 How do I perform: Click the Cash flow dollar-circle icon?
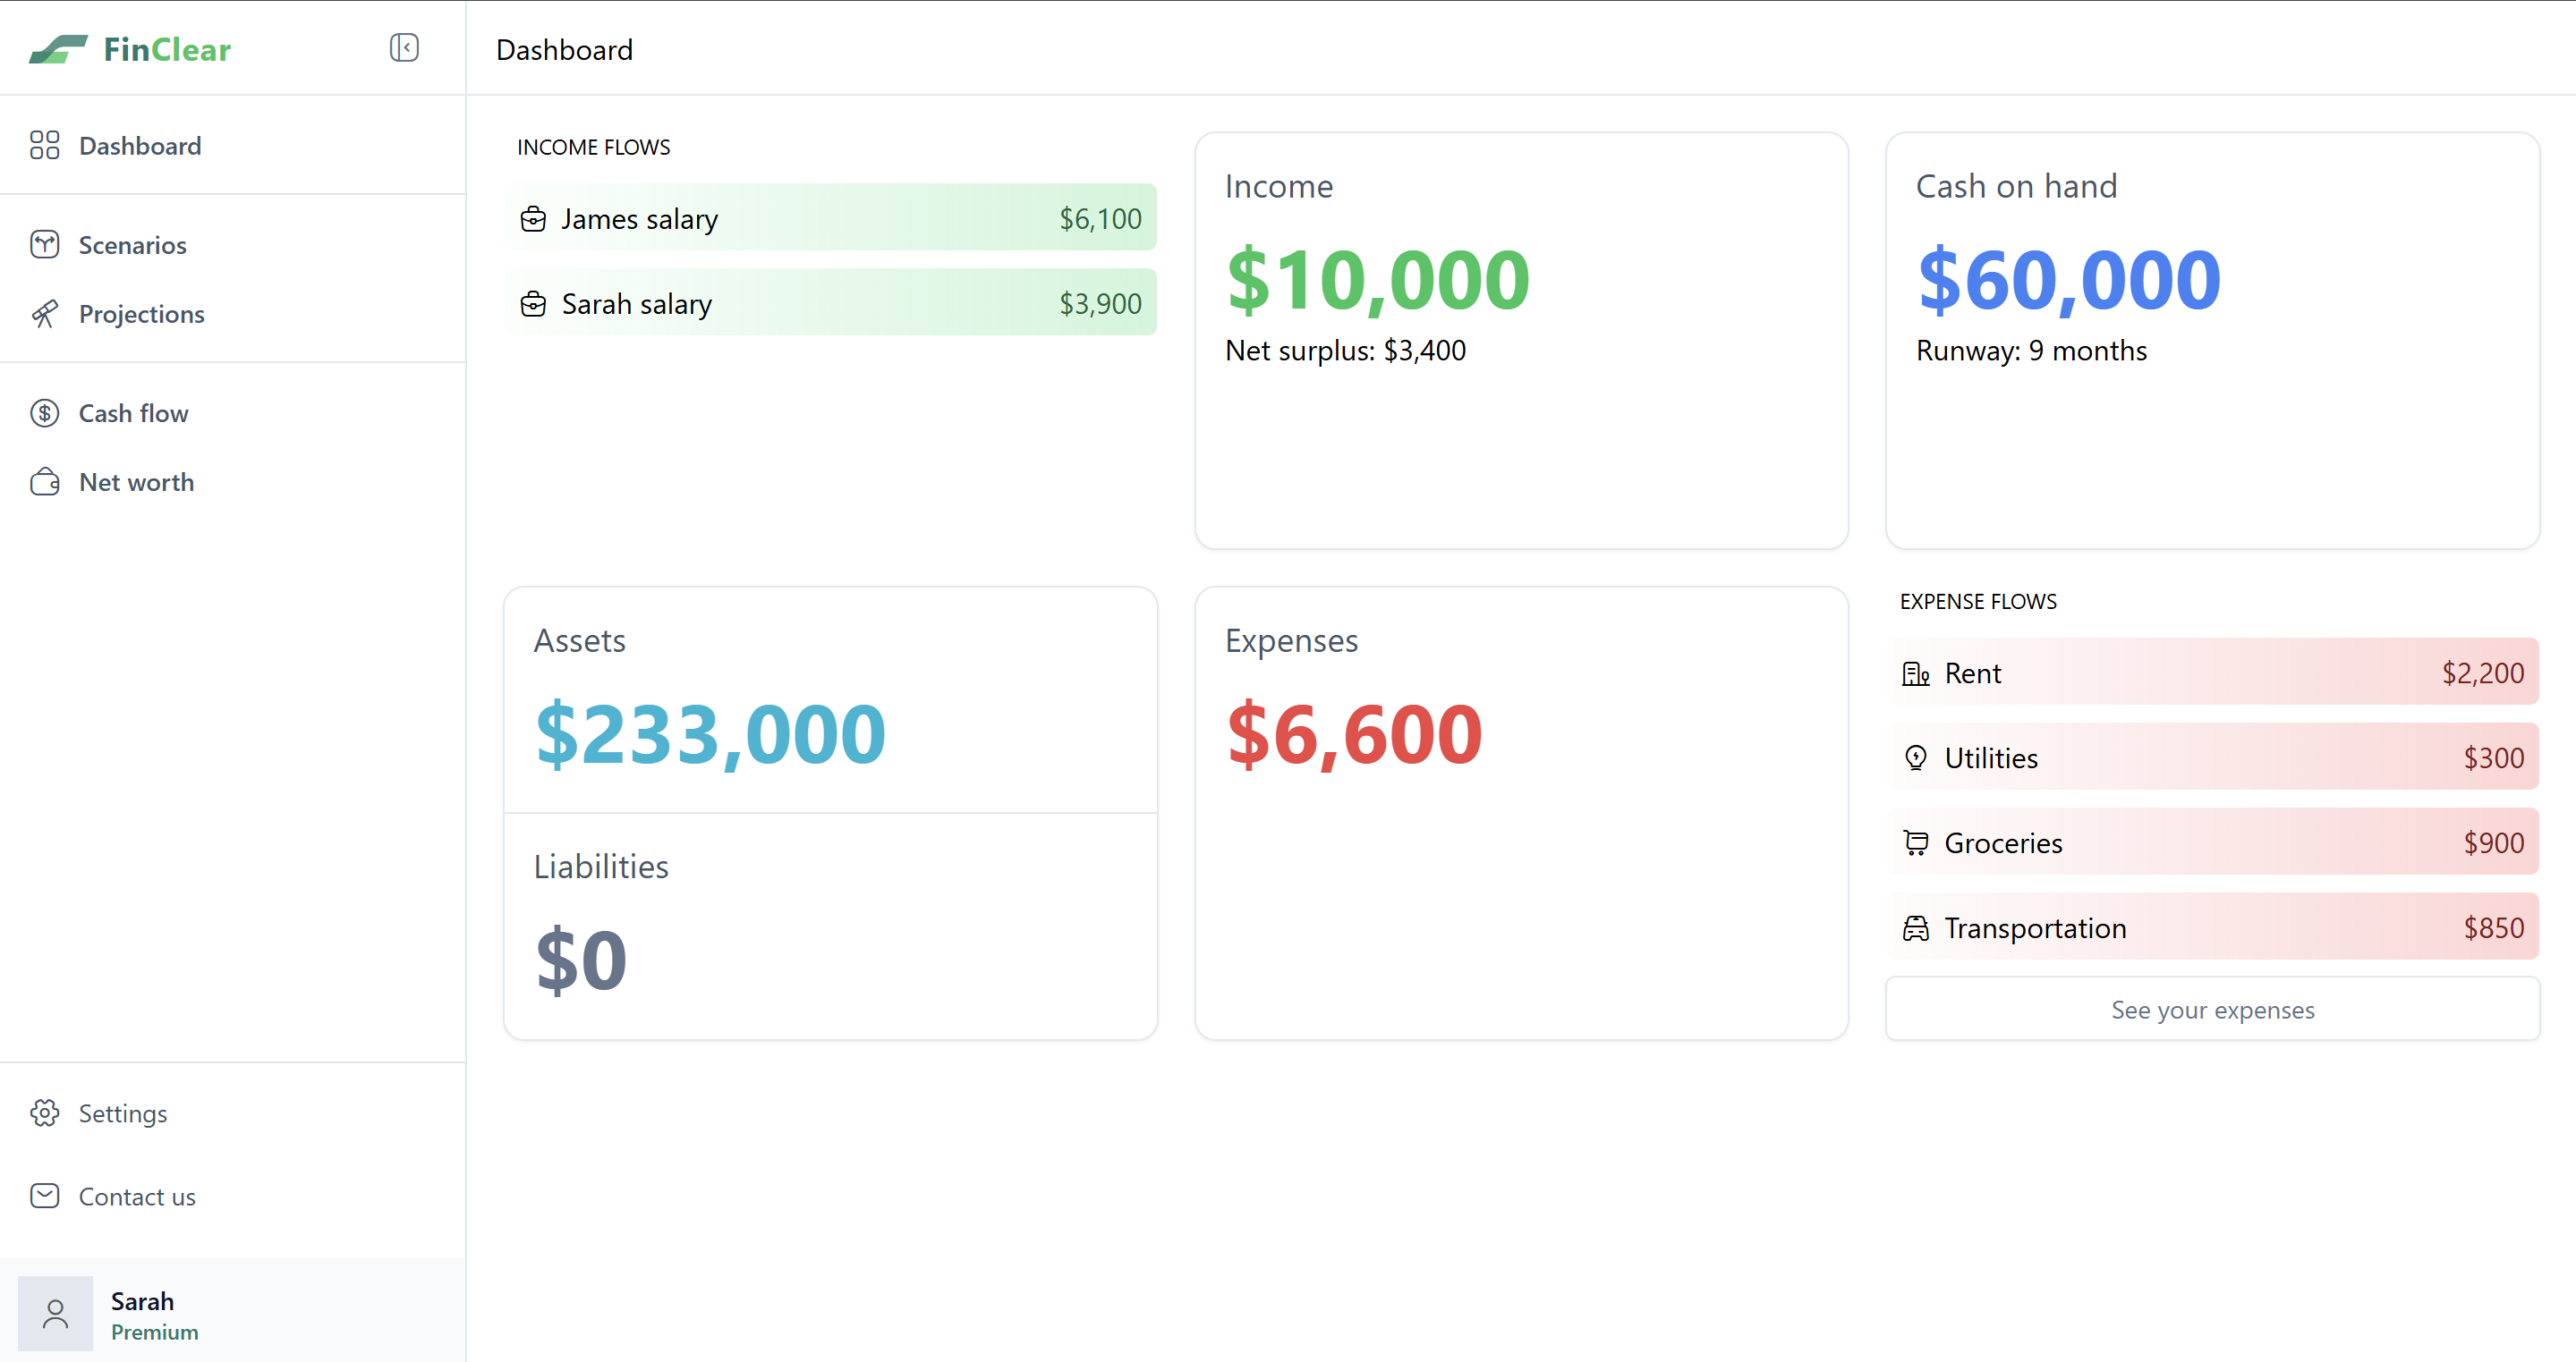45,412
